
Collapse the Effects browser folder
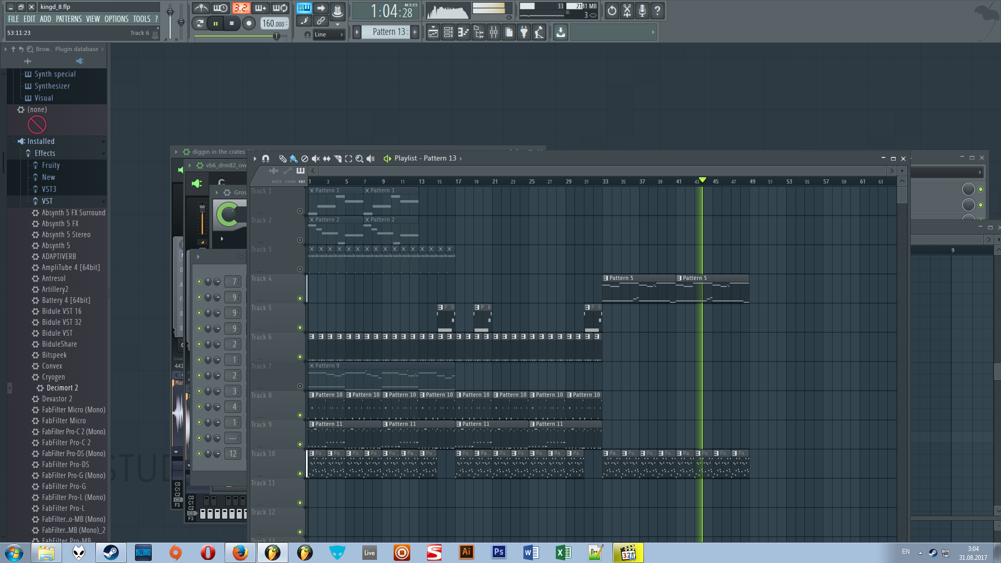(45, 153)
